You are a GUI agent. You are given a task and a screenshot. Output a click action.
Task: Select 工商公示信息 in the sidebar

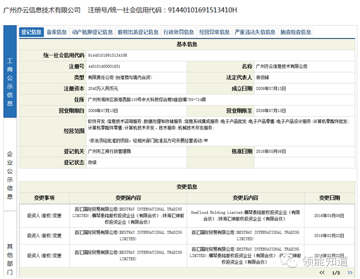coord(10,72)
